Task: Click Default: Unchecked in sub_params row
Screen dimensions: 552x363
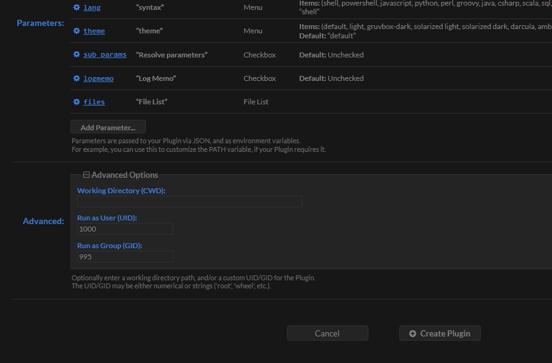Action: point(331,55)
